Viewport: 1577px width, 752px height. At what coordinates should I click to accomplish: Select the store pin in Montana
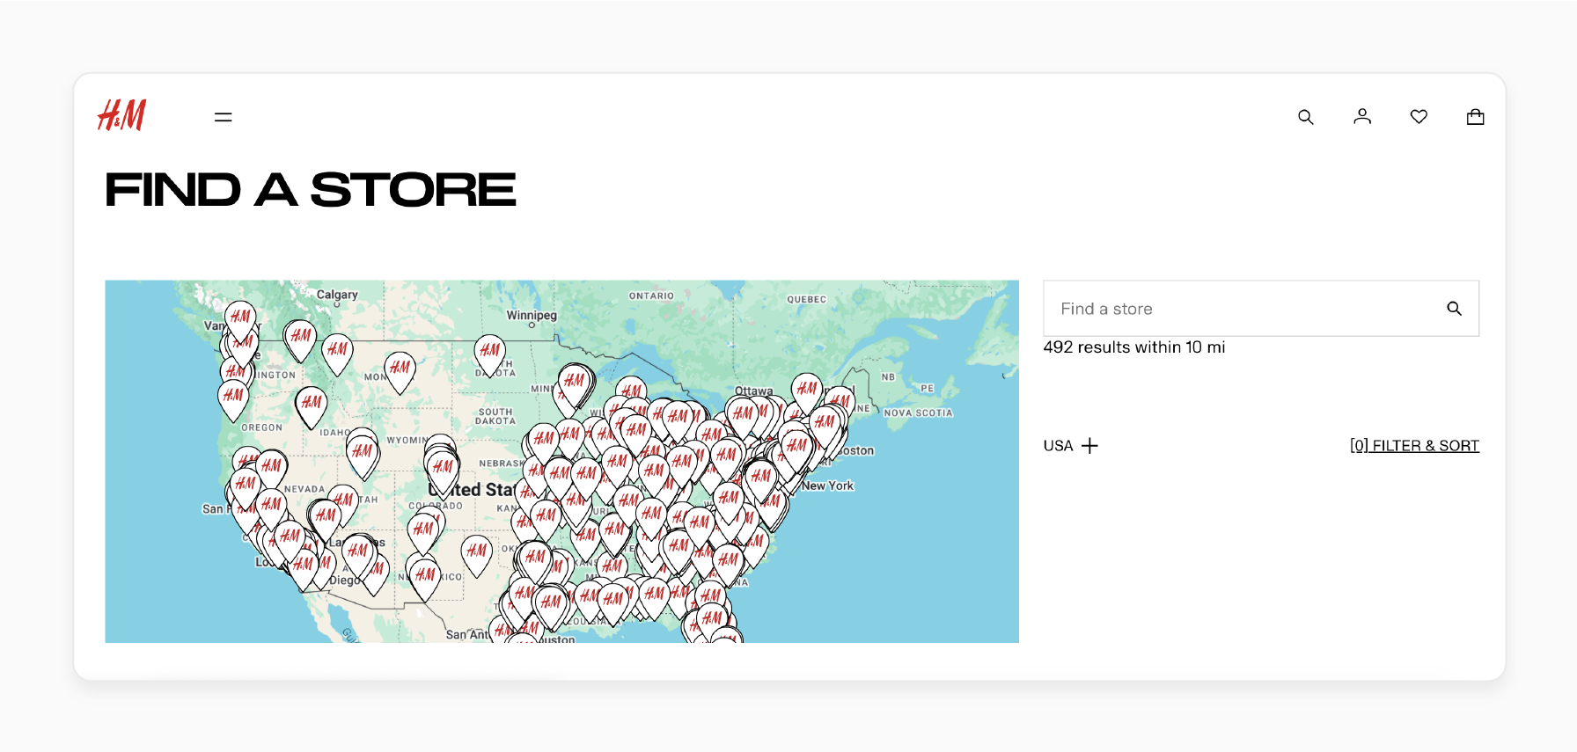pyautogui.click(x=400, y=371)
